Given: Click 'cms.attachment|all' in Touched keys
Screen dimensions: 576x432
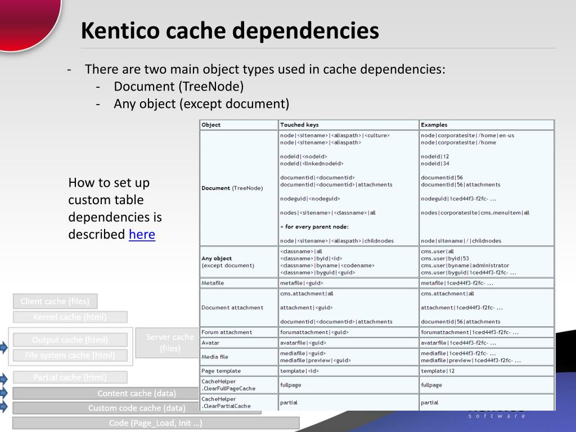Looking at the screenshot, I should [307, 294].
